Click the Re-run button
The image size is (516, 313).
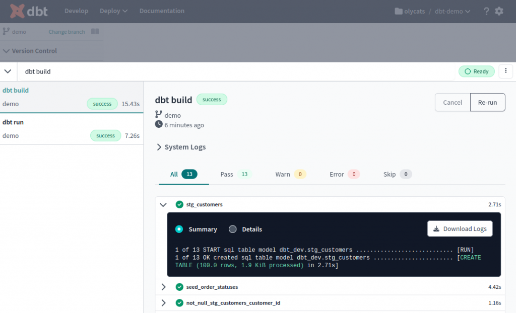(488, 102)
